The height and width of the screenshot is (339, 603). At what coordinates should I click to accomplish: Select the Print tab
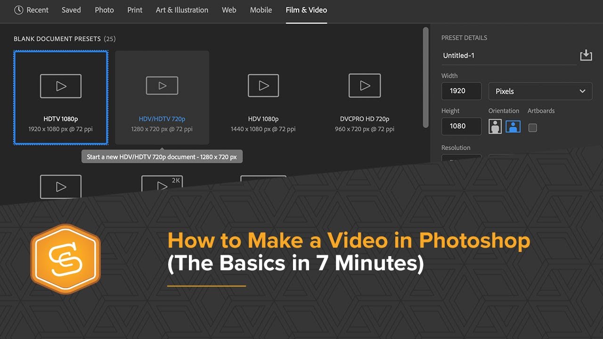pos(135,10)
